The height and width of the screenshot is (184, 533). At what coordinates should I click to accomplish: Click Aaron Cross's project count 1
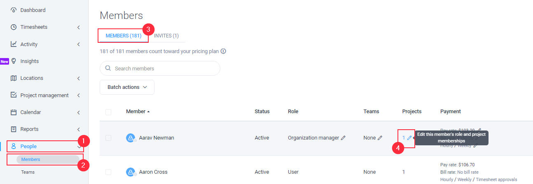tap(404, 172)
